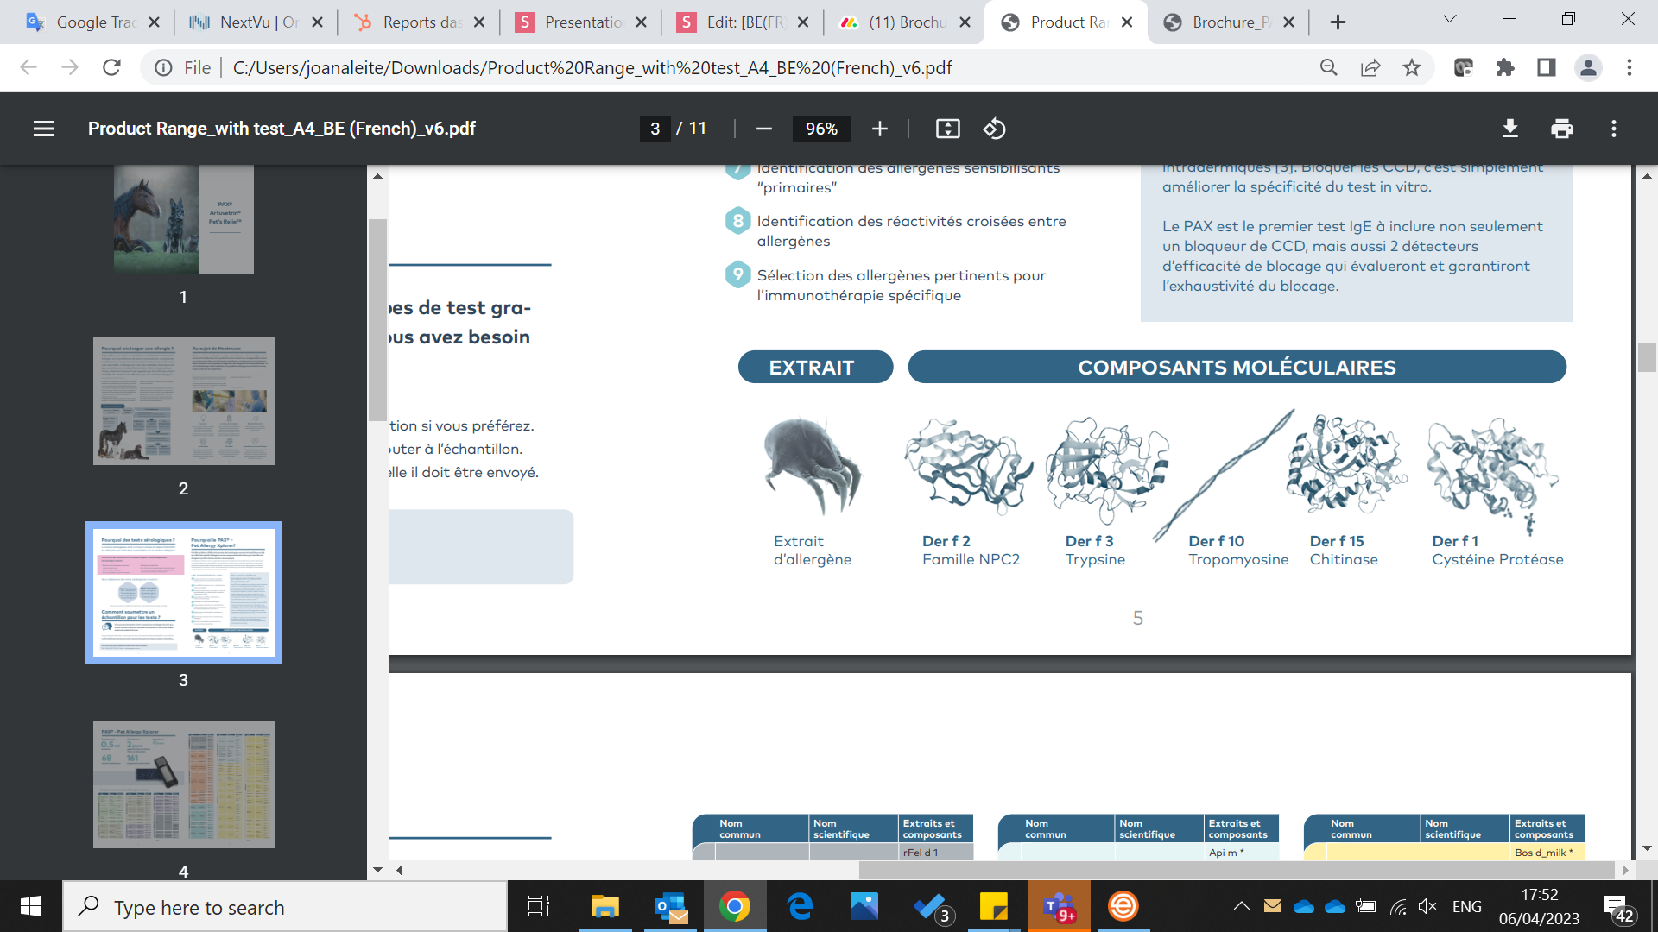The height and width of the screenshot is (932, 1658).
Task: Reload the current page
Action: pos(111,67)
